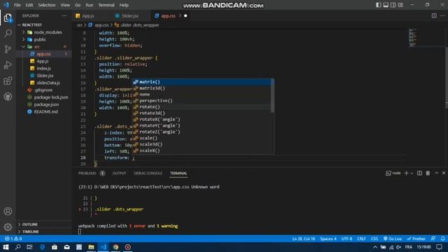
Task: Kill terminal with trash icon
Action: click(428, 173)
